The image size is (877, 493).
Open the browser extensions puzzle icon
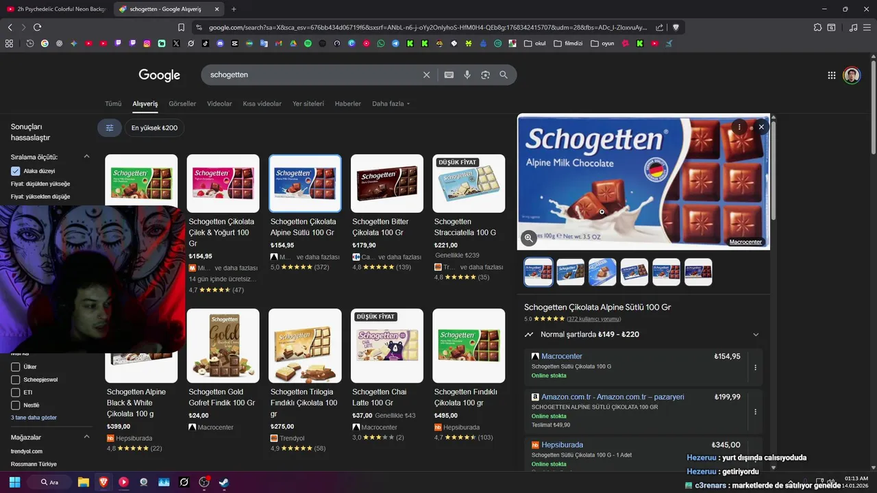817,27
